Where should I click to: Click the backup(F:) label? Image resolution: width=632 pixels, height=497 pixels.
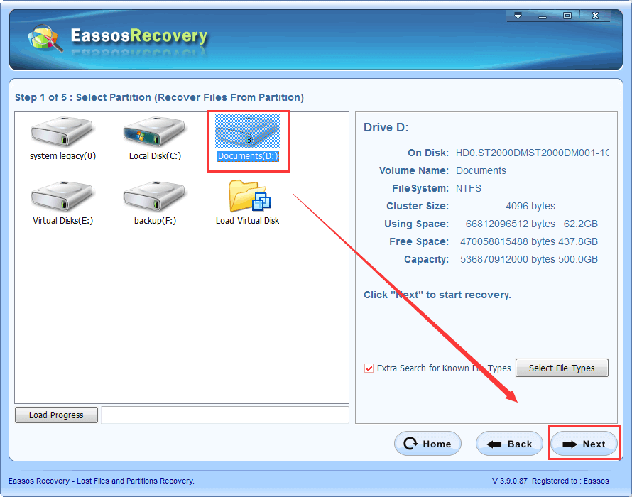click(156, 221)
